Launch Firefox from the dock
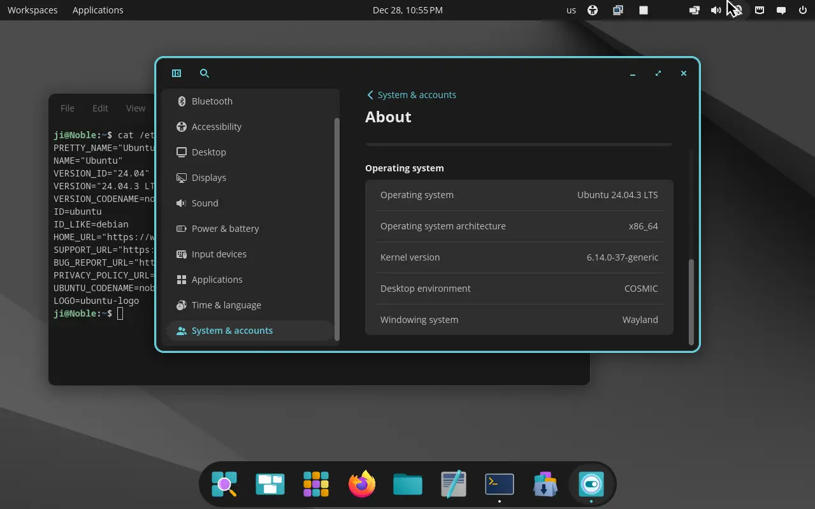Viewport: 815px width, 509px height. (x=362, y=484)
